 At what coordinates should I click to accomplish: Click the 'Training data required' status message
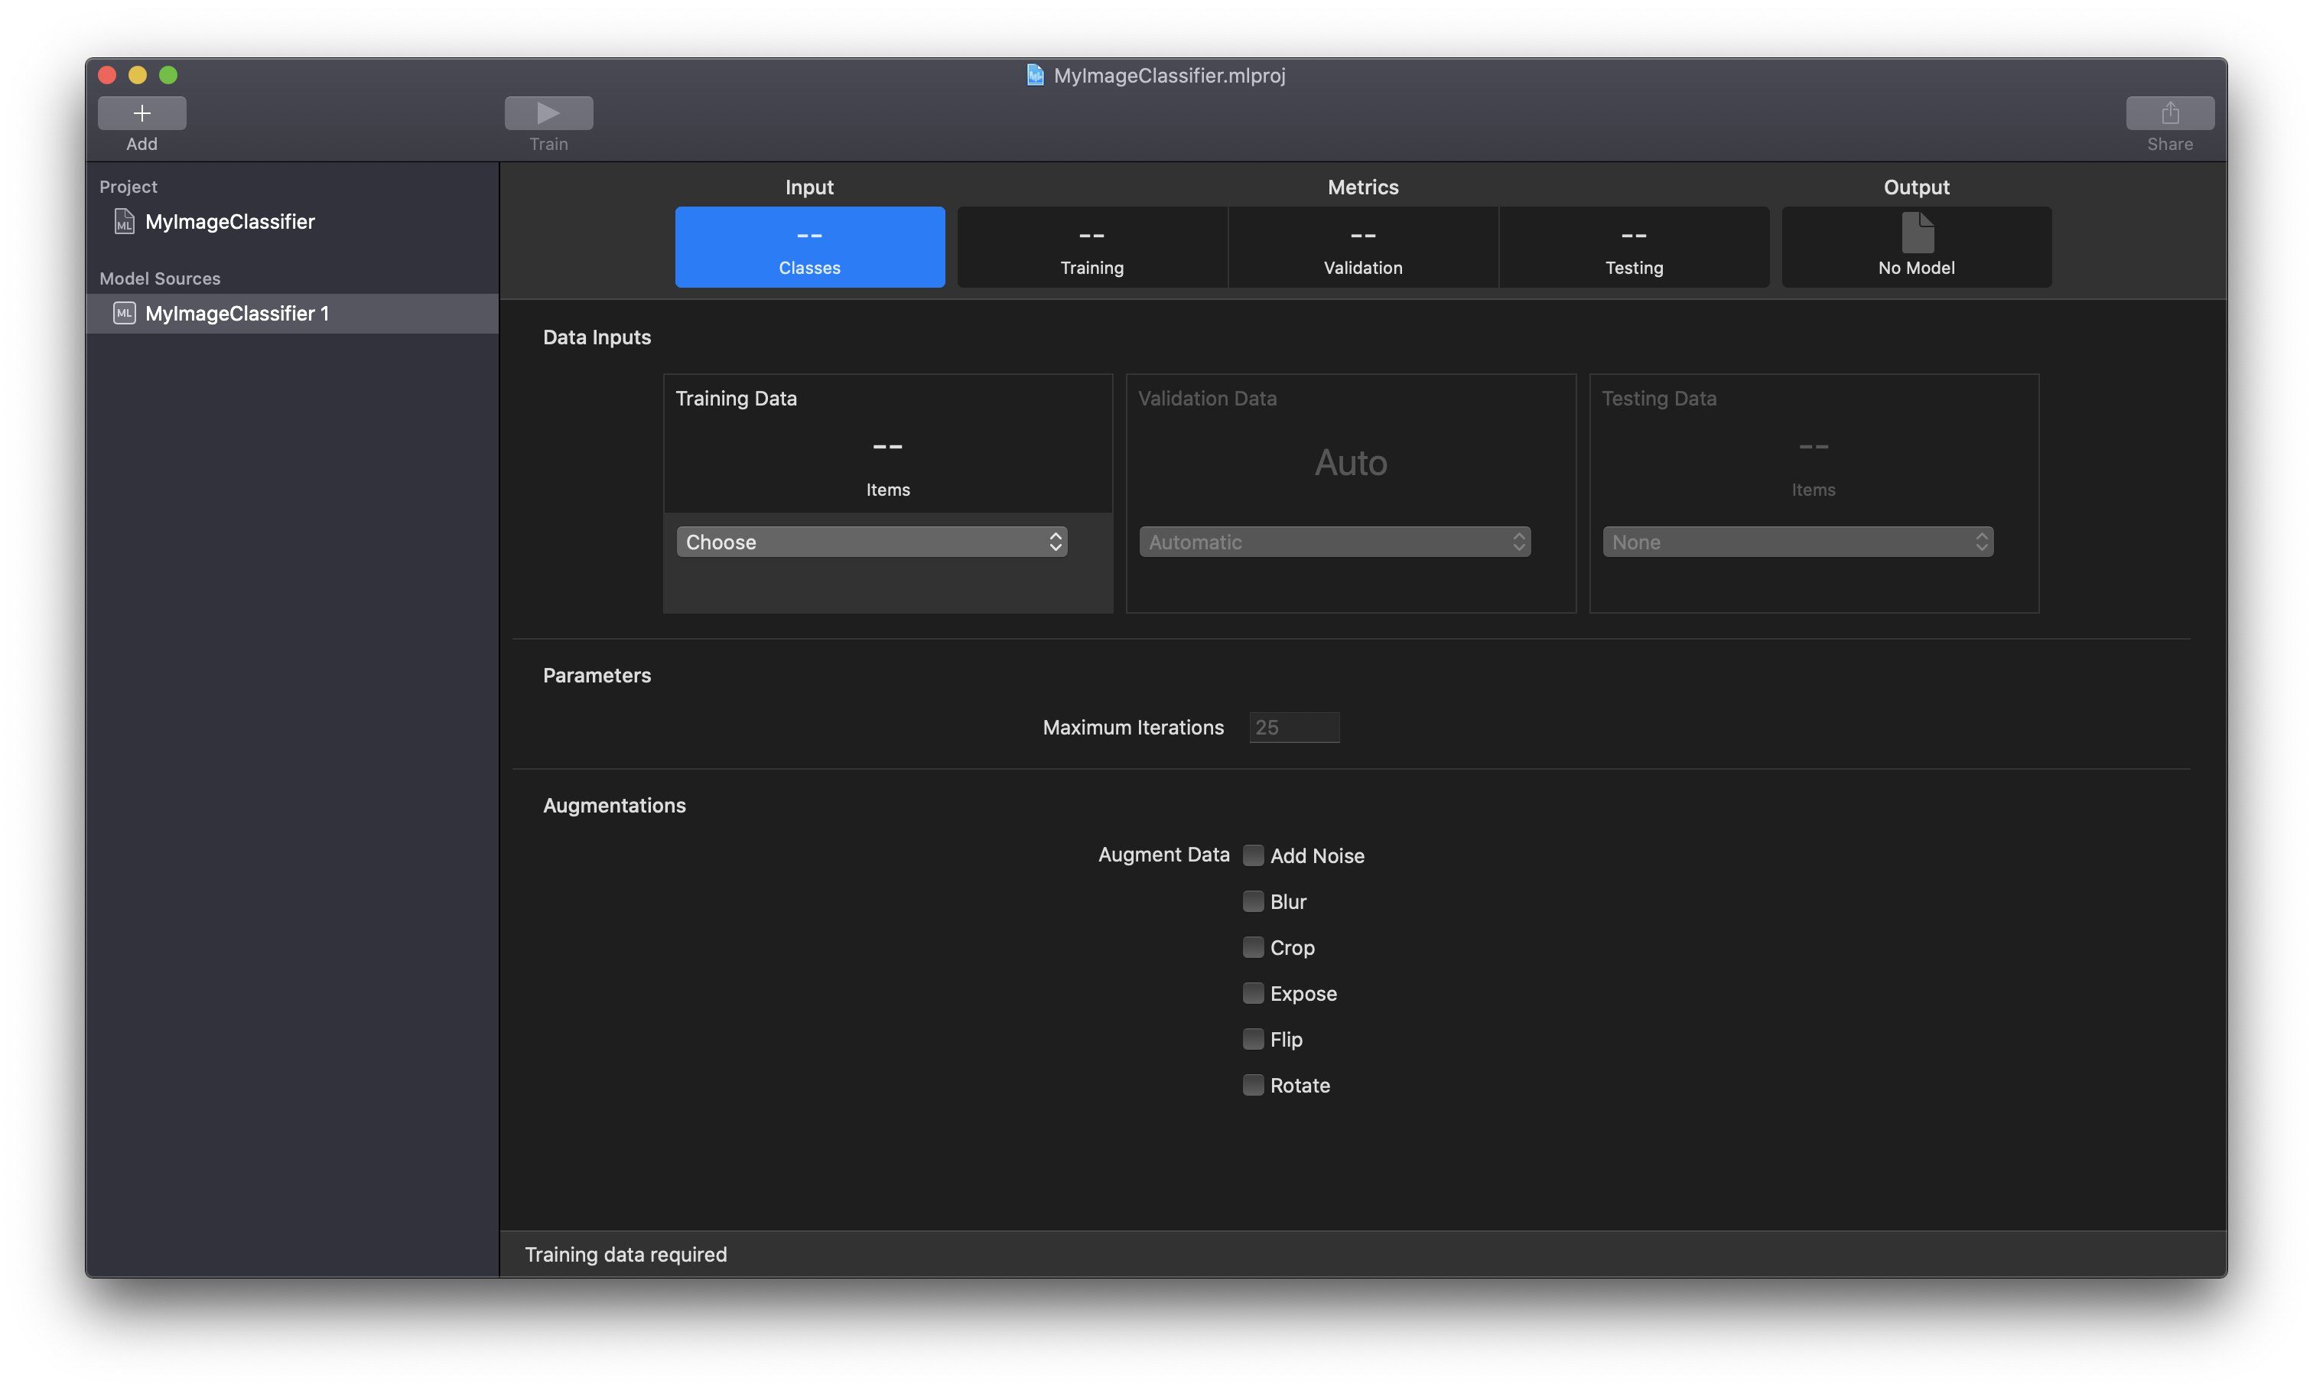coord(625,1254)
